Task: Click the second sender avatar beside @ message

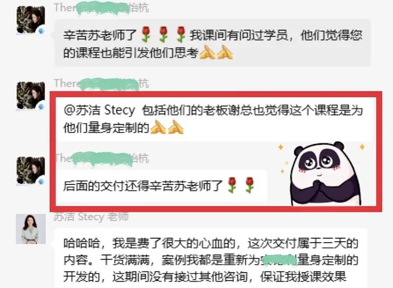Action: (31, 96)
